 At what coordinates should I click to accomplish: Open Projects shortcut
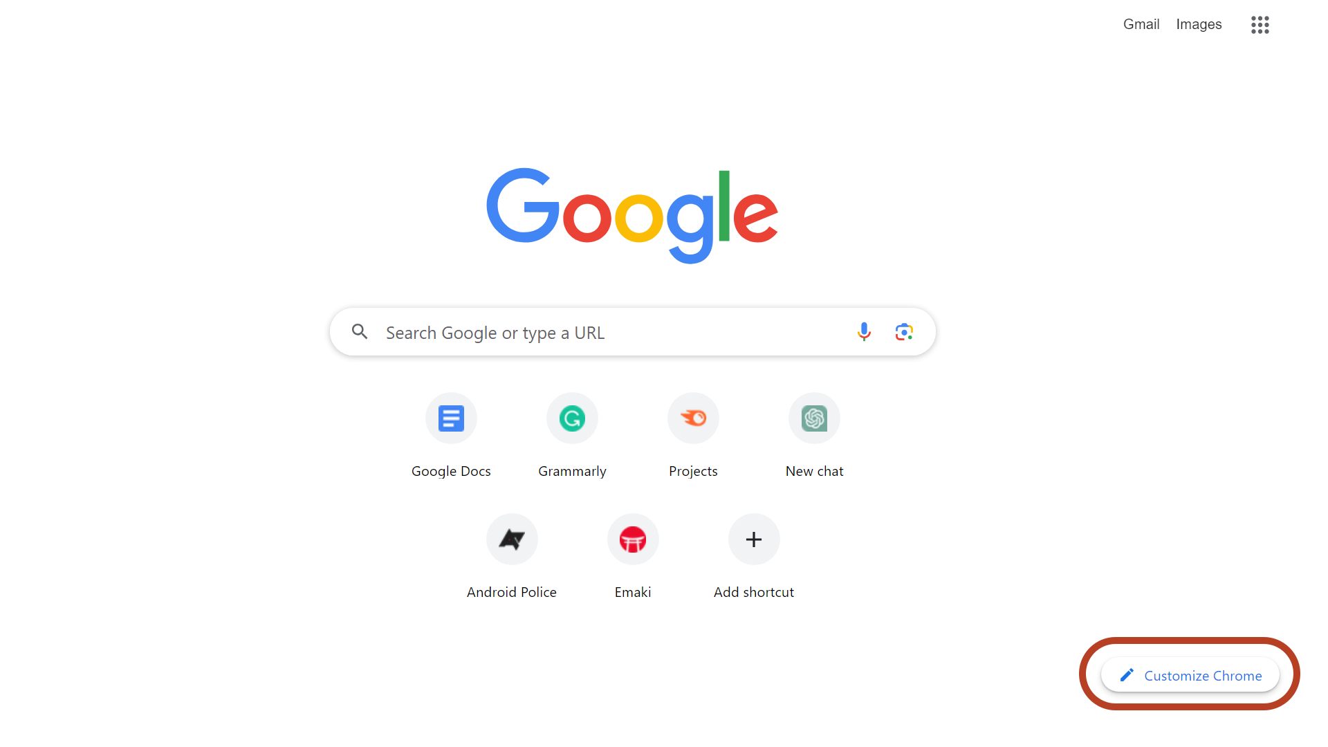pos(693,418)
